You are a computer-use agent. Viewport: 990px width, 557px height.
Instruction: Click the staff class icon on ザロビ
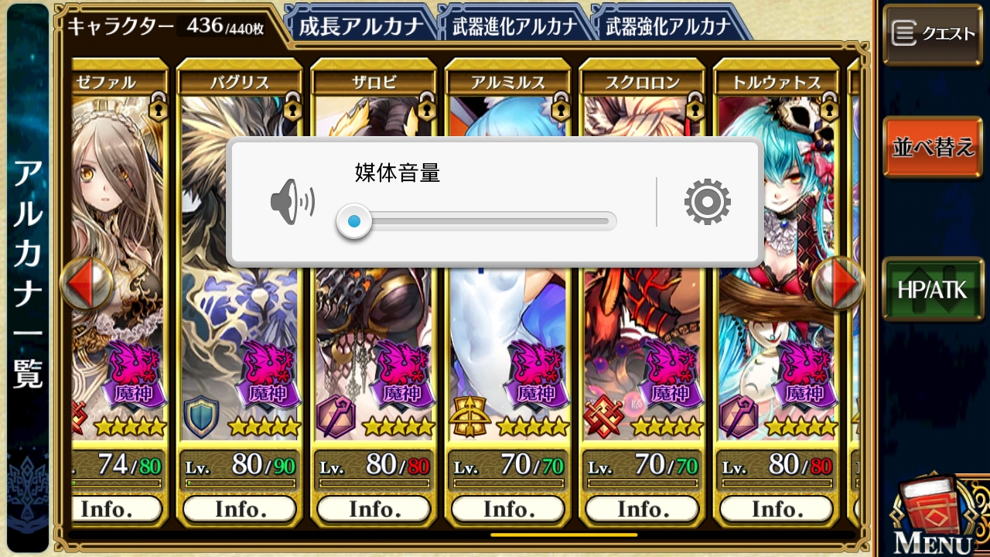tap(336, 417)
